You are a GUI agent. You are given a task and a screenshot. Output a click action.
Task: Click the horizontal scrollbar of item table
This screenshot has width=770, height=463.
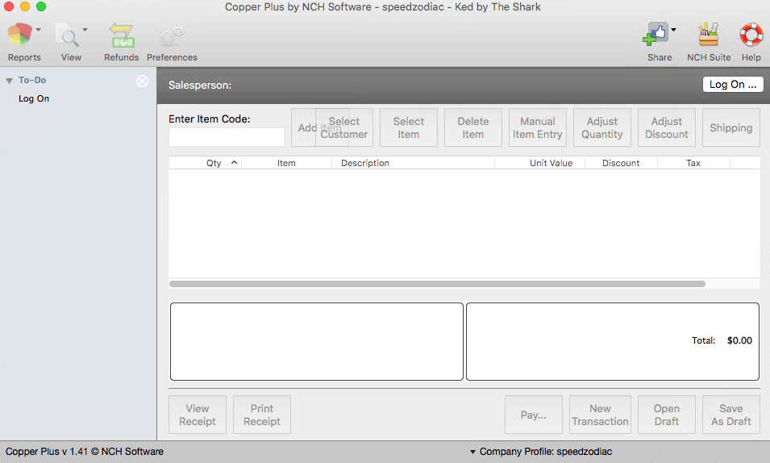(x=437, y=284)
